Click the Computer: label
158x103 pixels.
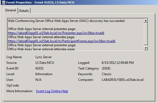click(x=86, y=80)
